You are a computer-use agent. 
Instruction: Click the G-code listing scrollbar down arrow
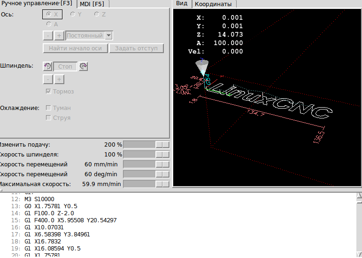pyautogui.click(x=359, y=254)
